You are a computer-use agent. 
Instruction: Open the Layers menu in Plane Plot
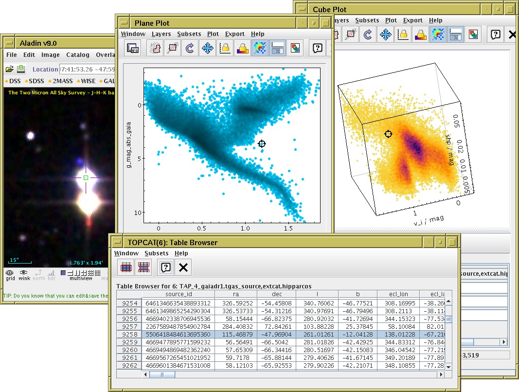pyautogui.click(x=161, y=34)
